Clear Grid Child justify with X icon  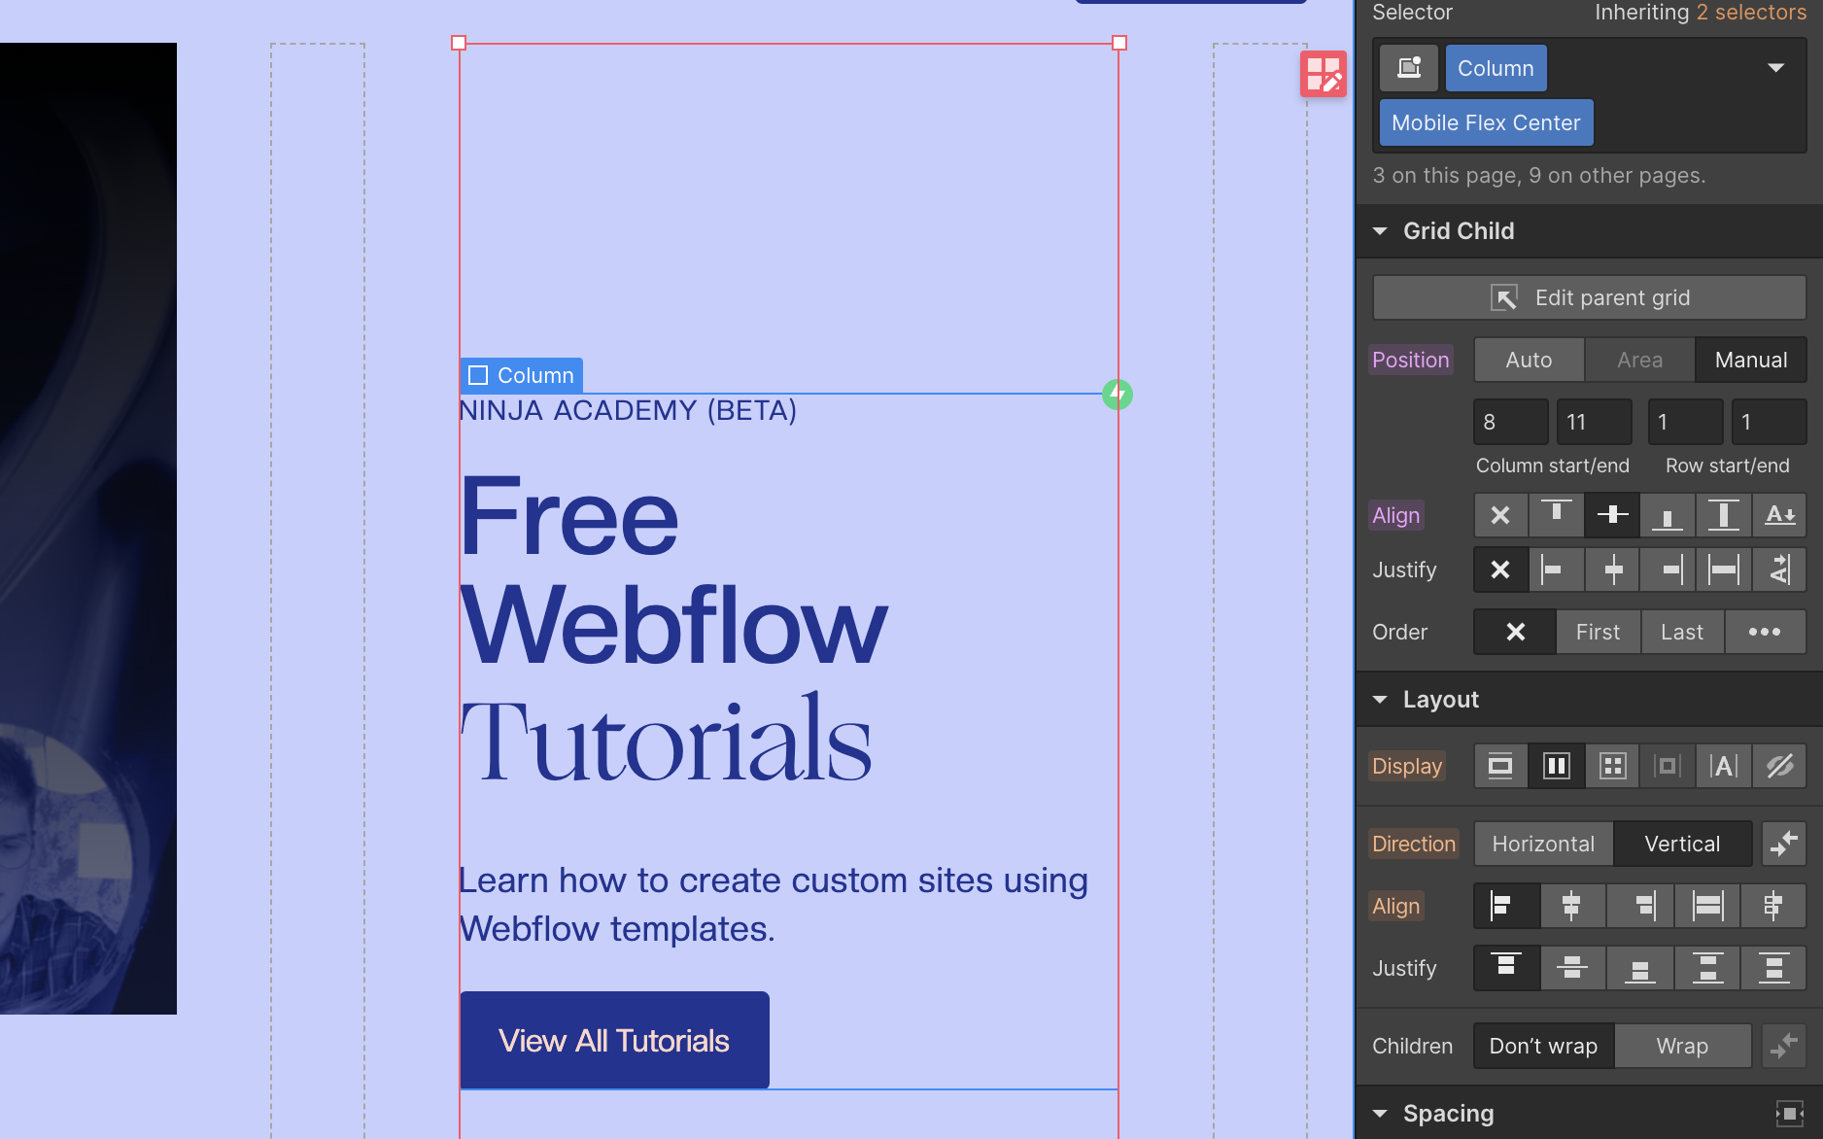pos(1500,569)
